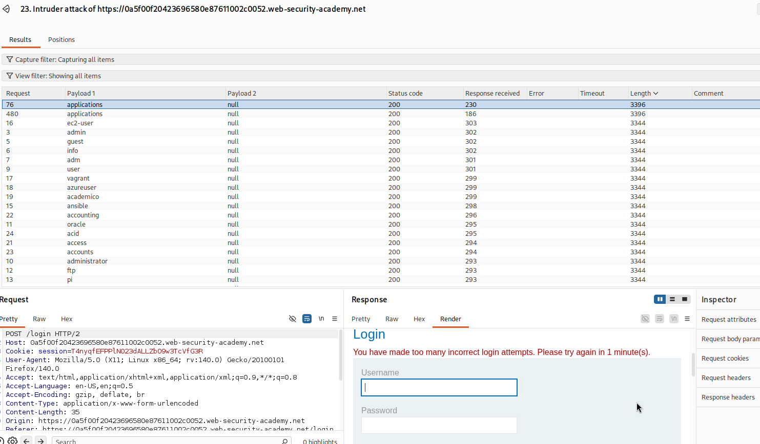Expand Request cookies in Inspector

point(728,358)
